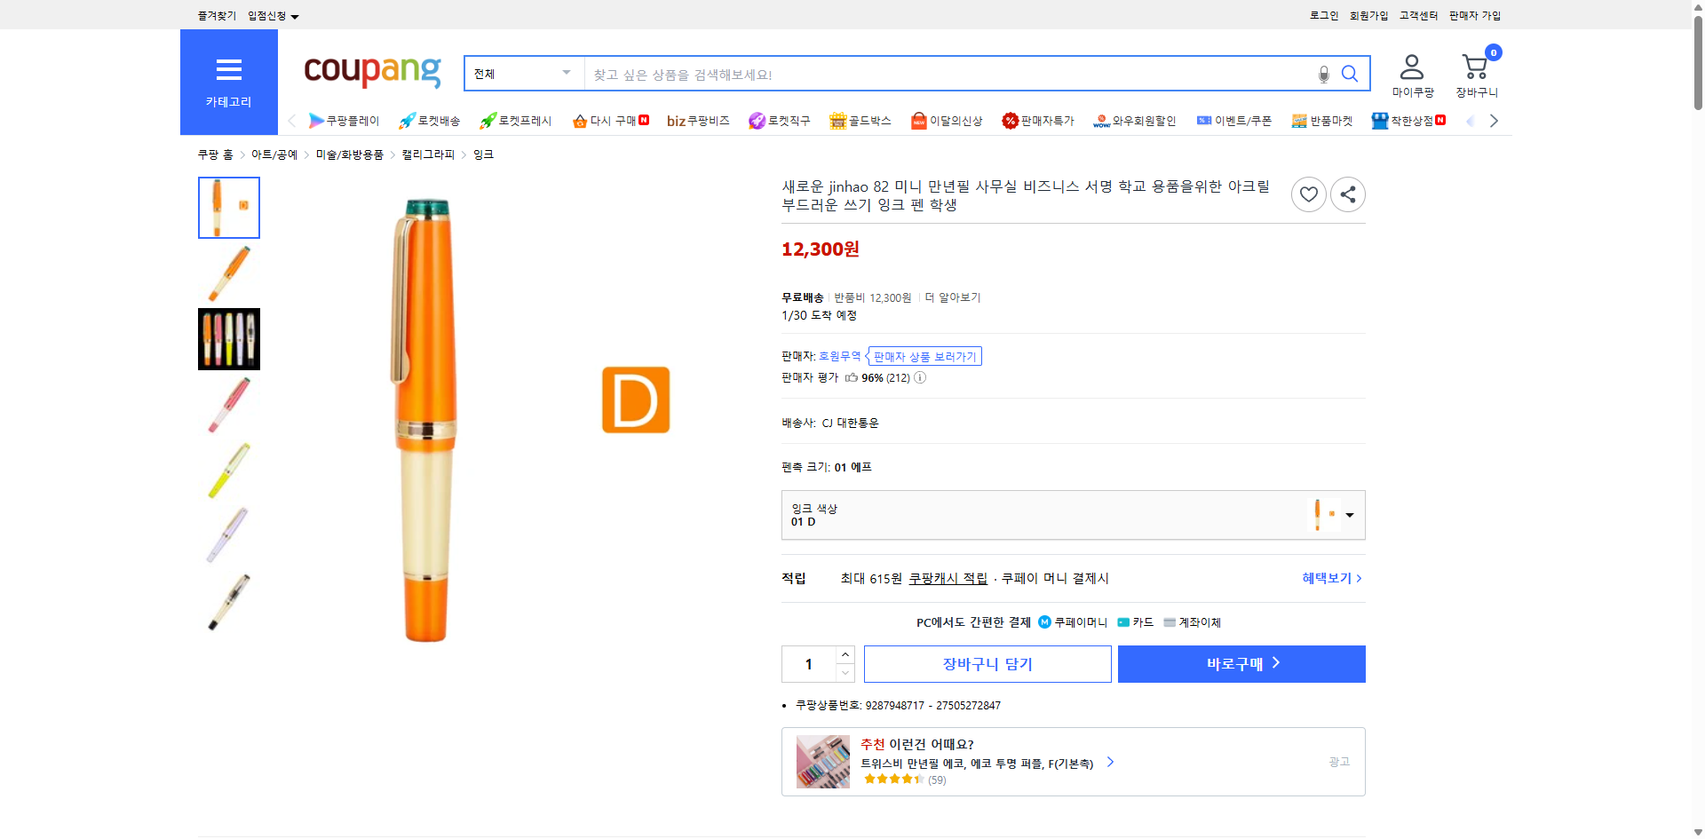Click the 이달의신상 icon
Viewport: 1705px width, 839px height.
click(919, 120)
